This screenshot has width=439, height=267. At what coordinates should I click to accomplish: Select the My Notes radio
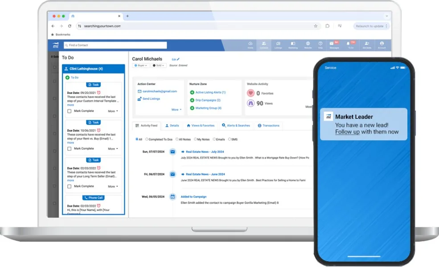click(x=195, y=139)
